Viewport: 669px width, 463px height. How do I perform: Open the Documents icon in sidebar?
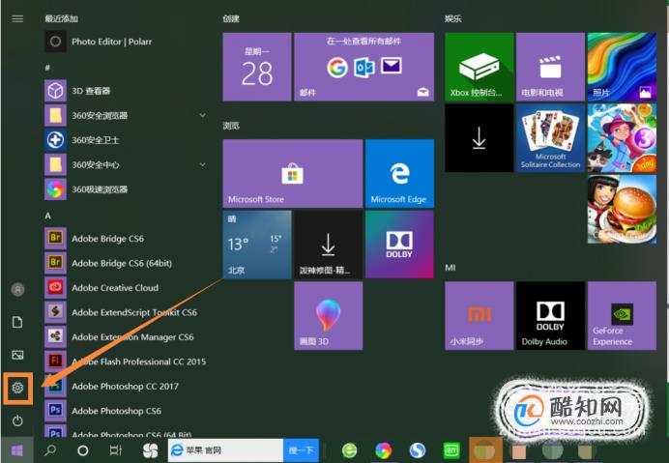tap(17, 322)
